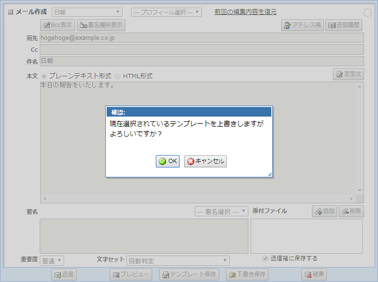Click the キャンセル button in dialog
Image resolution: width=378 pixels, height=282 pixels.
[205, 161]
